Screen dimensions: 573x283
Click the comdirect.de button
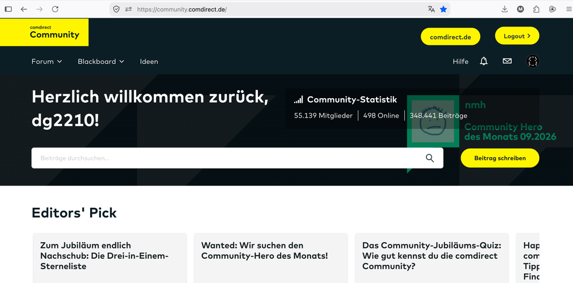pos(451,37)
